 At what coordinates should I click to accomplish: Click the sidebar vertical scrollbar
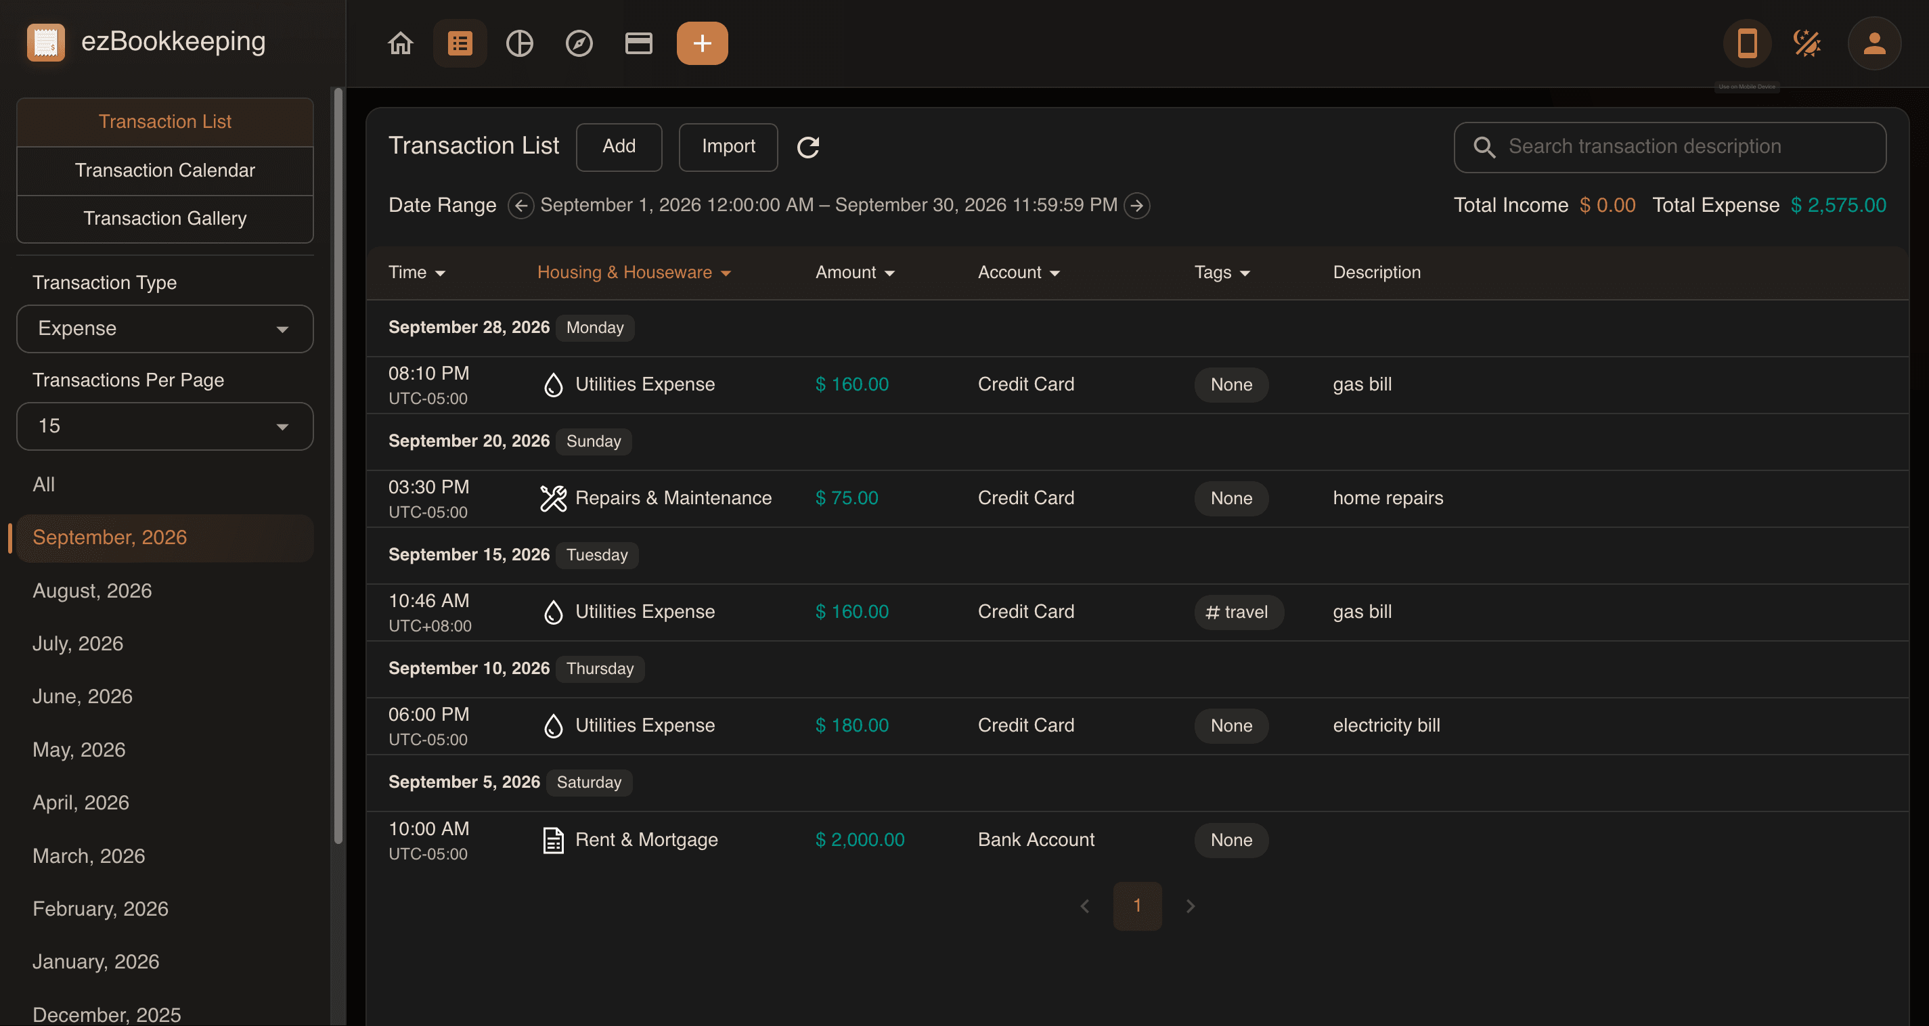[x=338, y=464]
